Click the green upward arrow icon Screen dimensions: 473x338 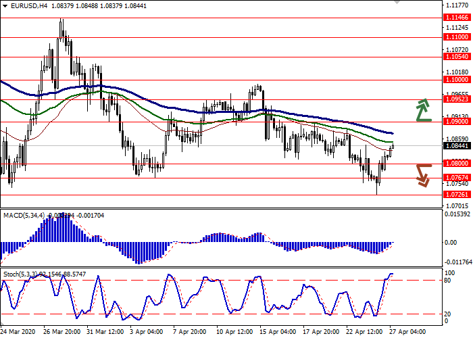click(424, 110)
